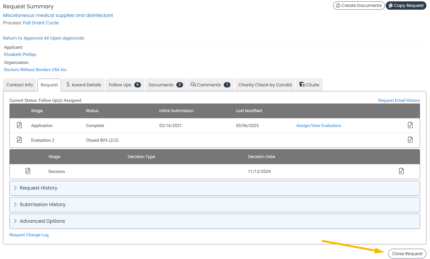The height and width of the screenshot is (259, 430).
Task: Click the Documents count badge 0
Action: click(180, 85)
